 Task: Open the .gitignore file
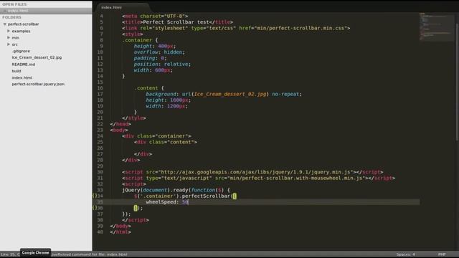[x=21, y=51]
